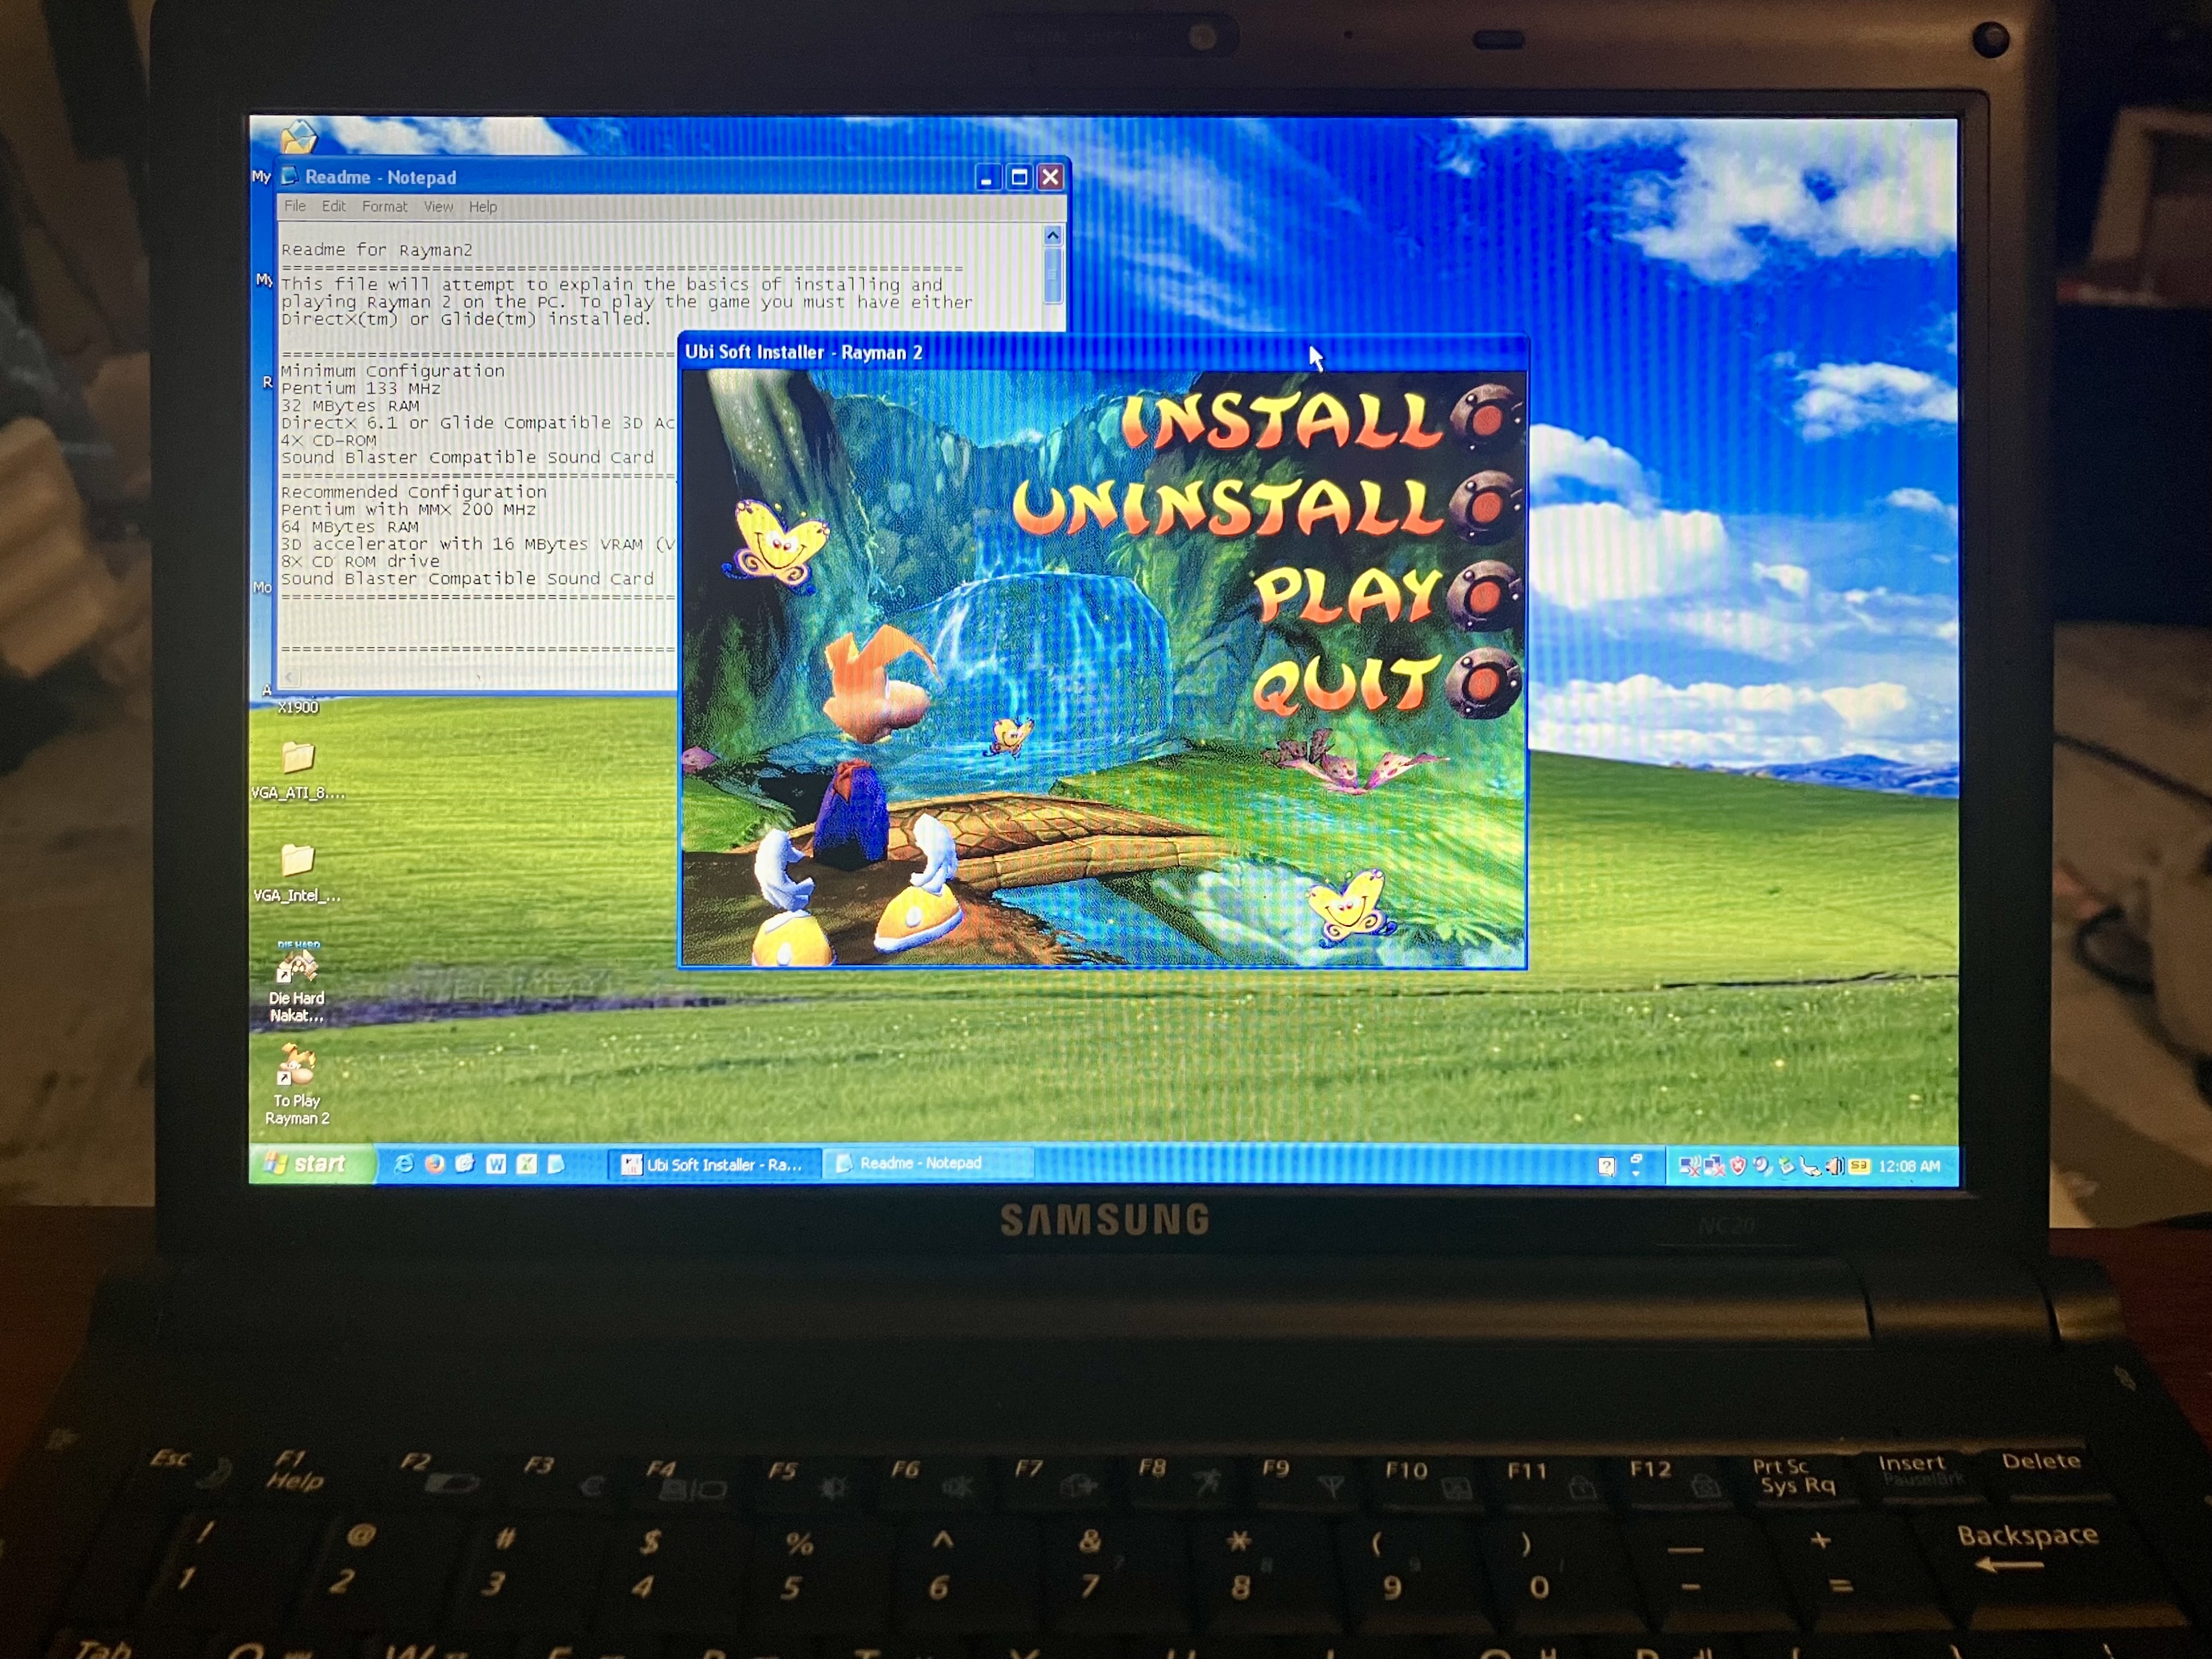Click QUIT in the Rayman 2 installer
Screen dimensions: 2212x1659
click(x=1345, y=685)
